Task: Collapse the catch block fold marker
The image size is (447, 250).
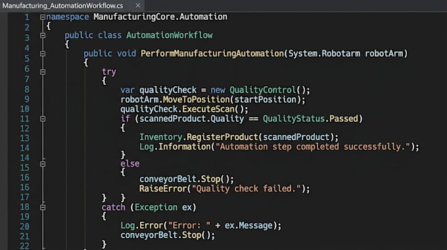Action: 43,207
